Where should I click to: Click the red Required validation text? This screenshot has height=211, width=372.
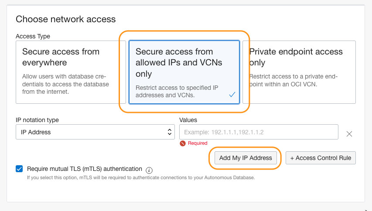pyautogui.click(x=198, y=143)
